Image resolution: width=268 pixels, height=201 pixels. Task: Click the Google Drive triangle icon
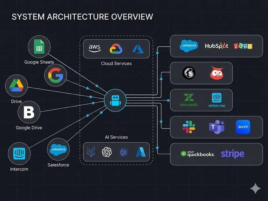click(x=16, y=86)
